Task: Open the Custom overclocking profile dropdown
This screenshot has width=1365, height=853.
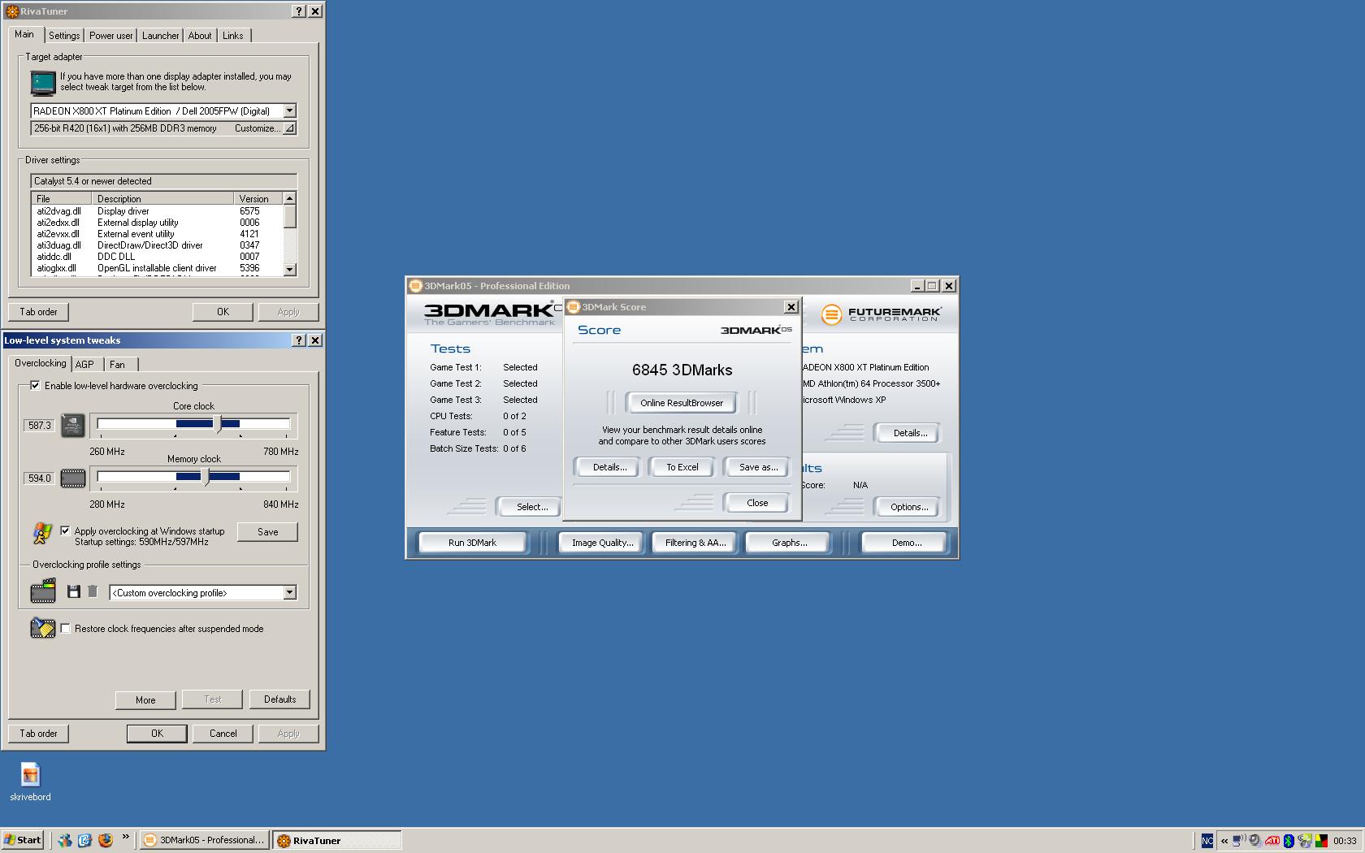Action: [289, 593]
